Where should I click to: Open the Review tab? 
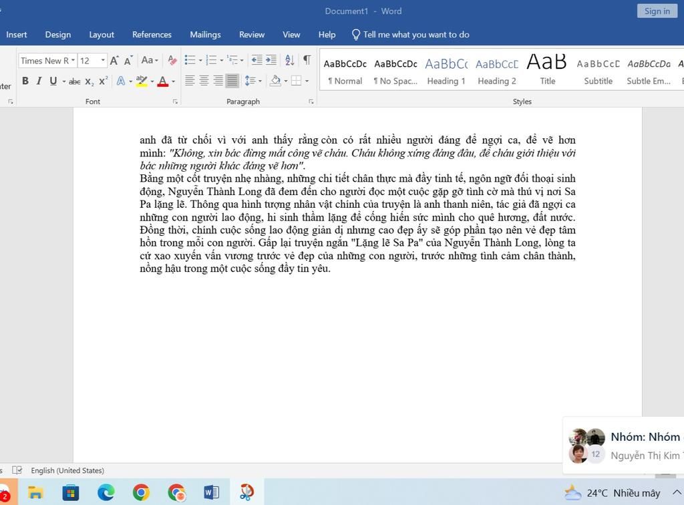click(x=252, y=35)
